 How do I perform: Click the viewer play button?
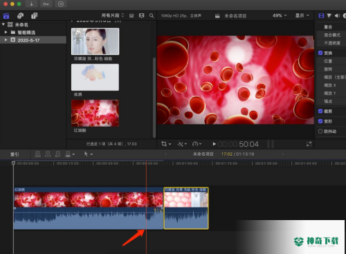coord(214,144)
